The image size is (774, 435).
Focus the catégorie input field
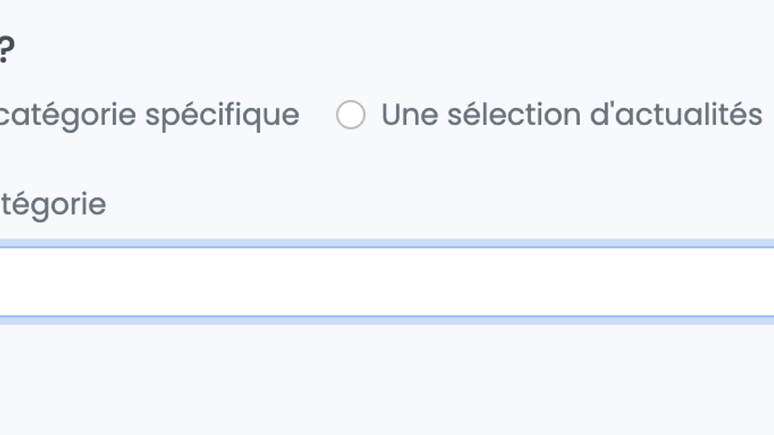[x=387, y=282]
